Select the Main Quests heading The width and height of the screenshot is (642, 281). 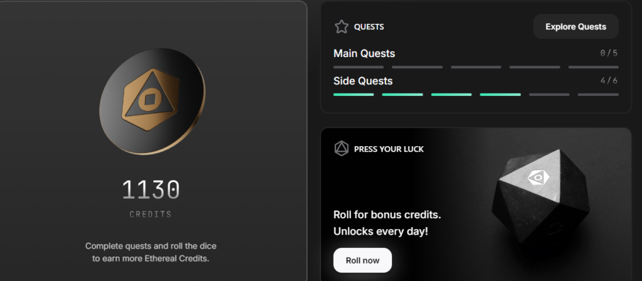pyautogui.click(x=364, y=54)
